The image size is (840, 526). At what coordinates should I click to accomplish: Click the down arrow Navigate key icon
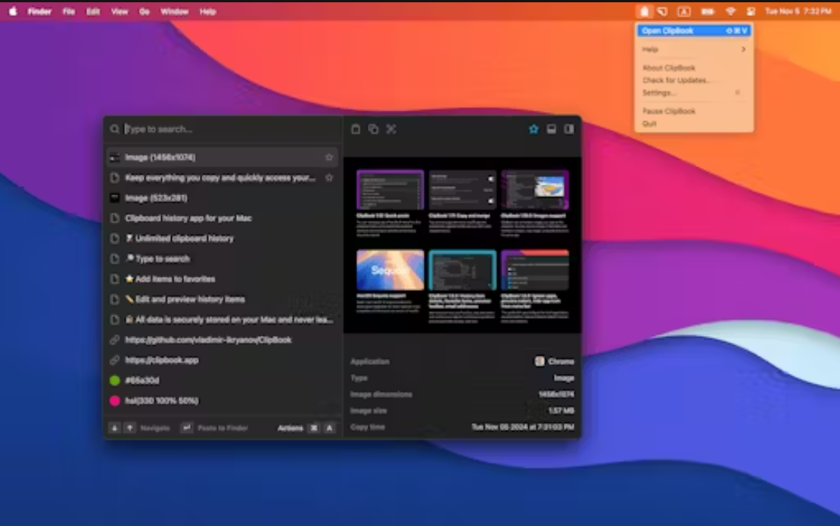click(114, 428)
